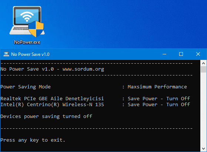Click Save Power - Turn Off for Intel Centrino

pyautogui.click(x=159, y=105)
